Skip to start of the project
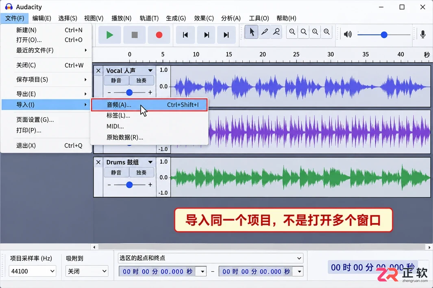433x288 pixels. point(185,35)
